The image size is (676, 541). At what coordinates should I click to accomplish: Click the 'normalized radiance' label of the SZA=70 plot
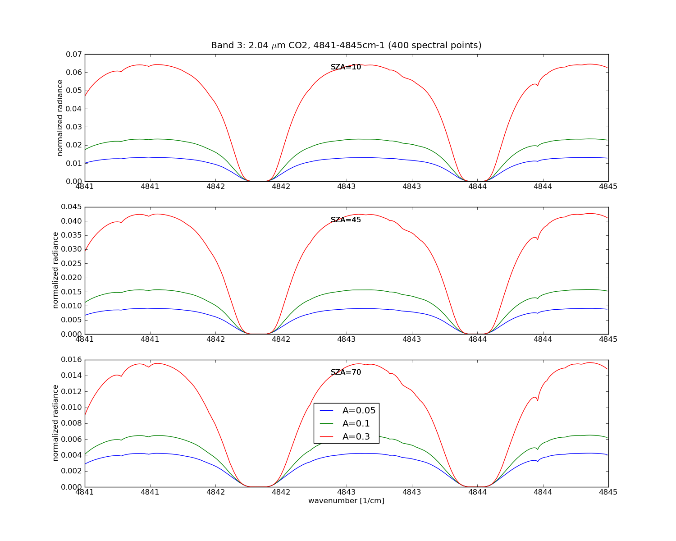(x=55, y=423)
